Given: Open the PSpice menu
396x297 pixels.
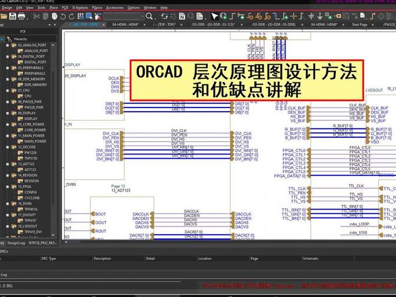Looking at the screenshot, I should [97, 7].
